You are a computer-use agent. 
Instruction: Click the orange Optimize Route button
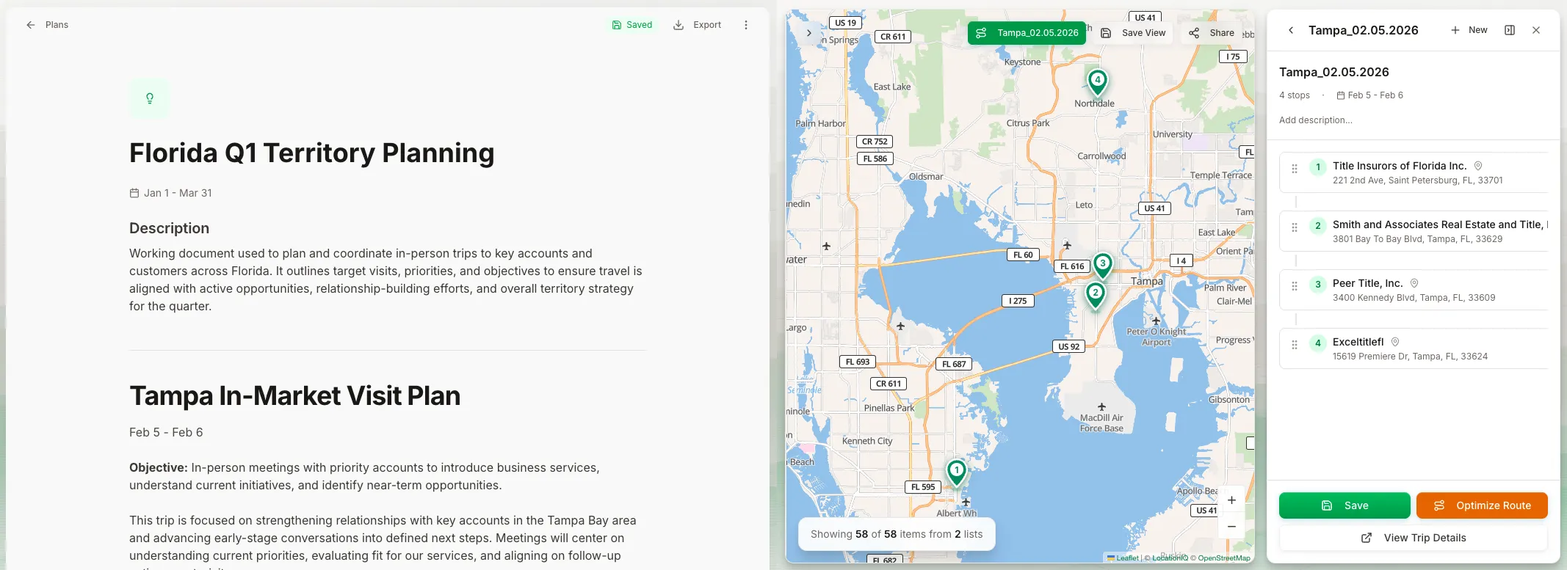1482,505
